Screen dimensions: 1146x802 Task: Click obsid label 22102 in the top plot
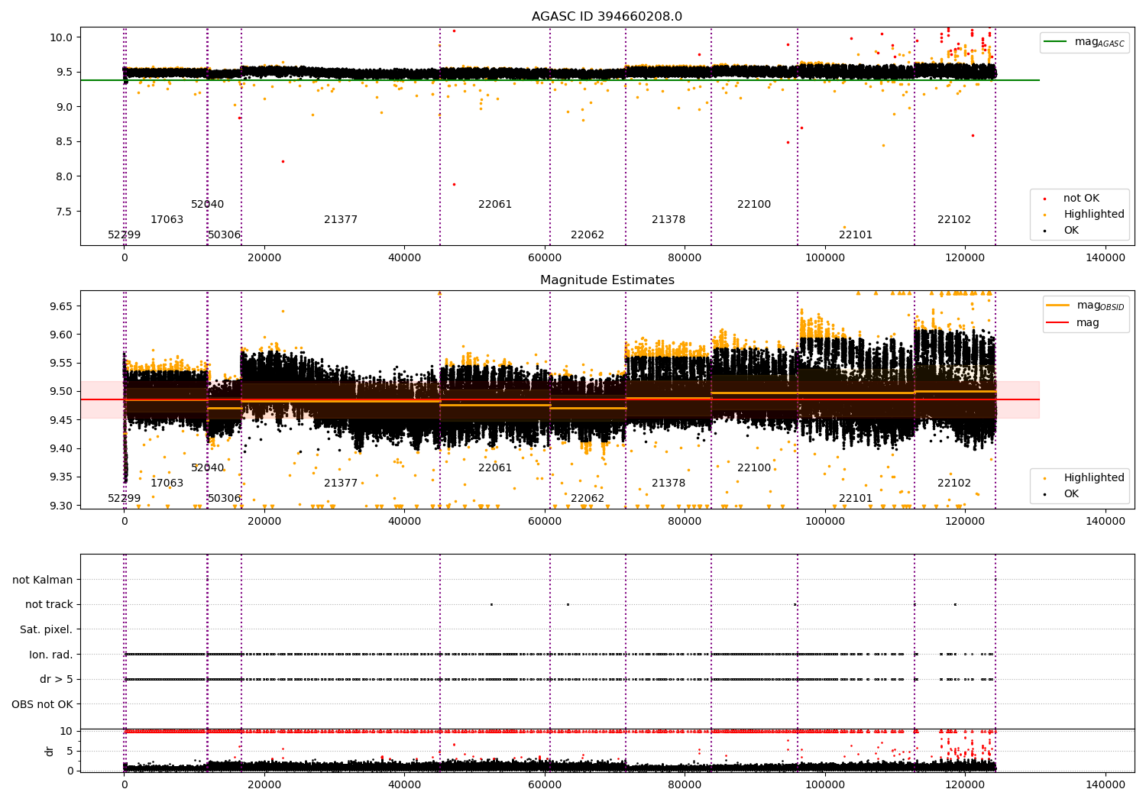click(x=954, y=219)
